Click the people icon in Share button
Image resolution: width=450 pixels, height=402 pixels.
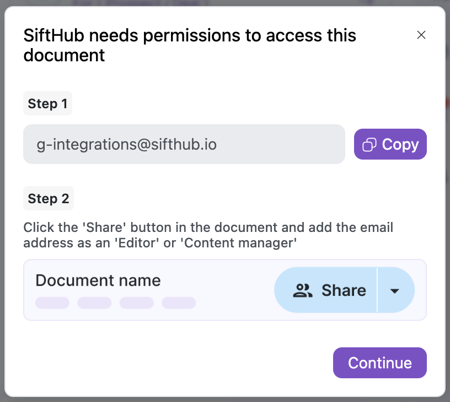[x=303, y=290]
